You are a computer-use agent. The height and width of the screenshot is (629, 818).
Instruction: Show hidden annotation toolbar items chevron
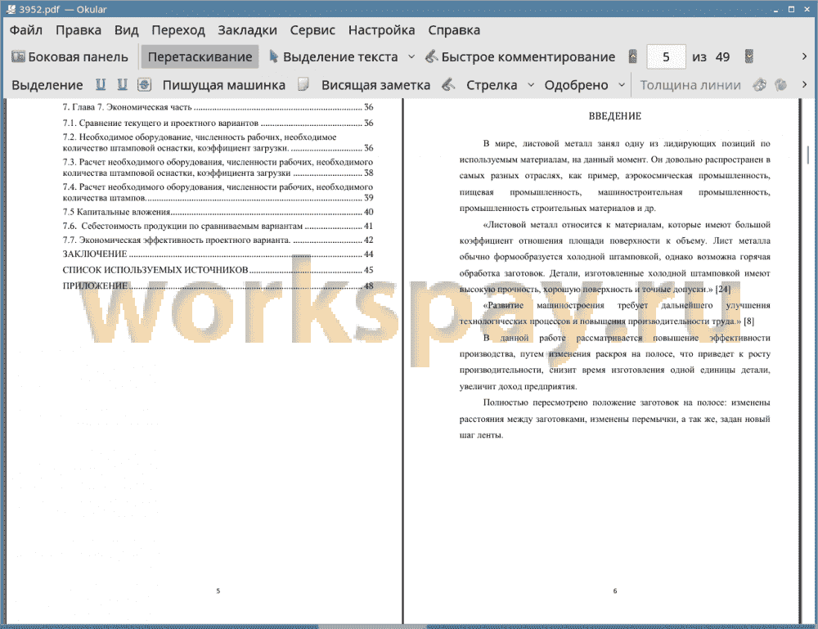[x=804, y=84]
